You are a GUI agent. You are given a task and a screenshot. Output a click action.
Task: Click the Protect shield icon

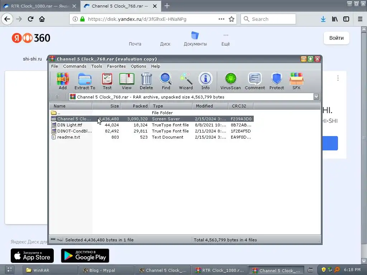click(x=277, y=81)
